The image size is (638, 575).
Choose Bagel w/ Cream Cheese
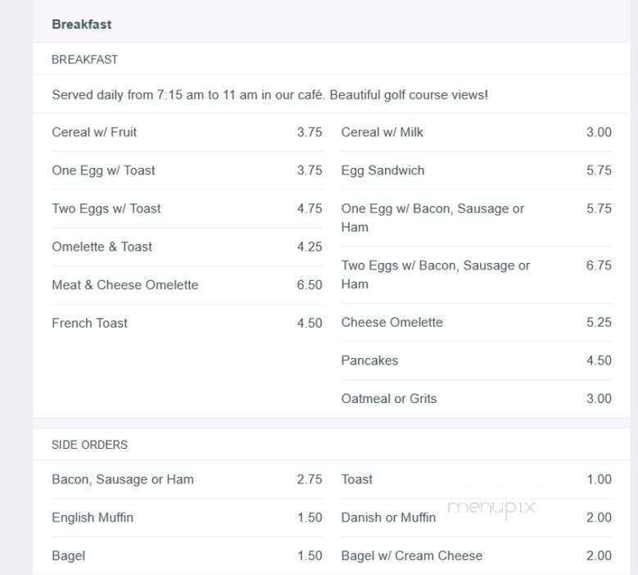point(411,556)
